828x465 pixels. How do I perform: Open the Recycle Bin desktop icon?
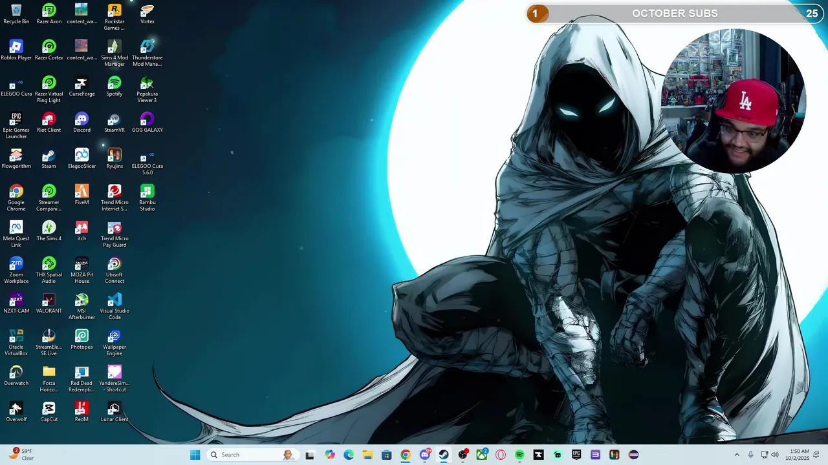click(16, 14)
